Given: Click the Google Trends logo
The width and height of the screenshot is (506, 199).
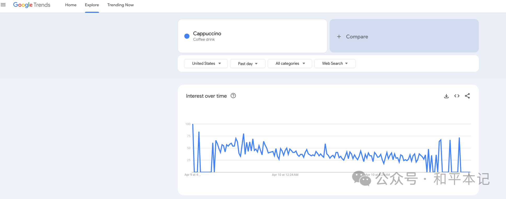Looking at the screenshot, I should [32, 5].
